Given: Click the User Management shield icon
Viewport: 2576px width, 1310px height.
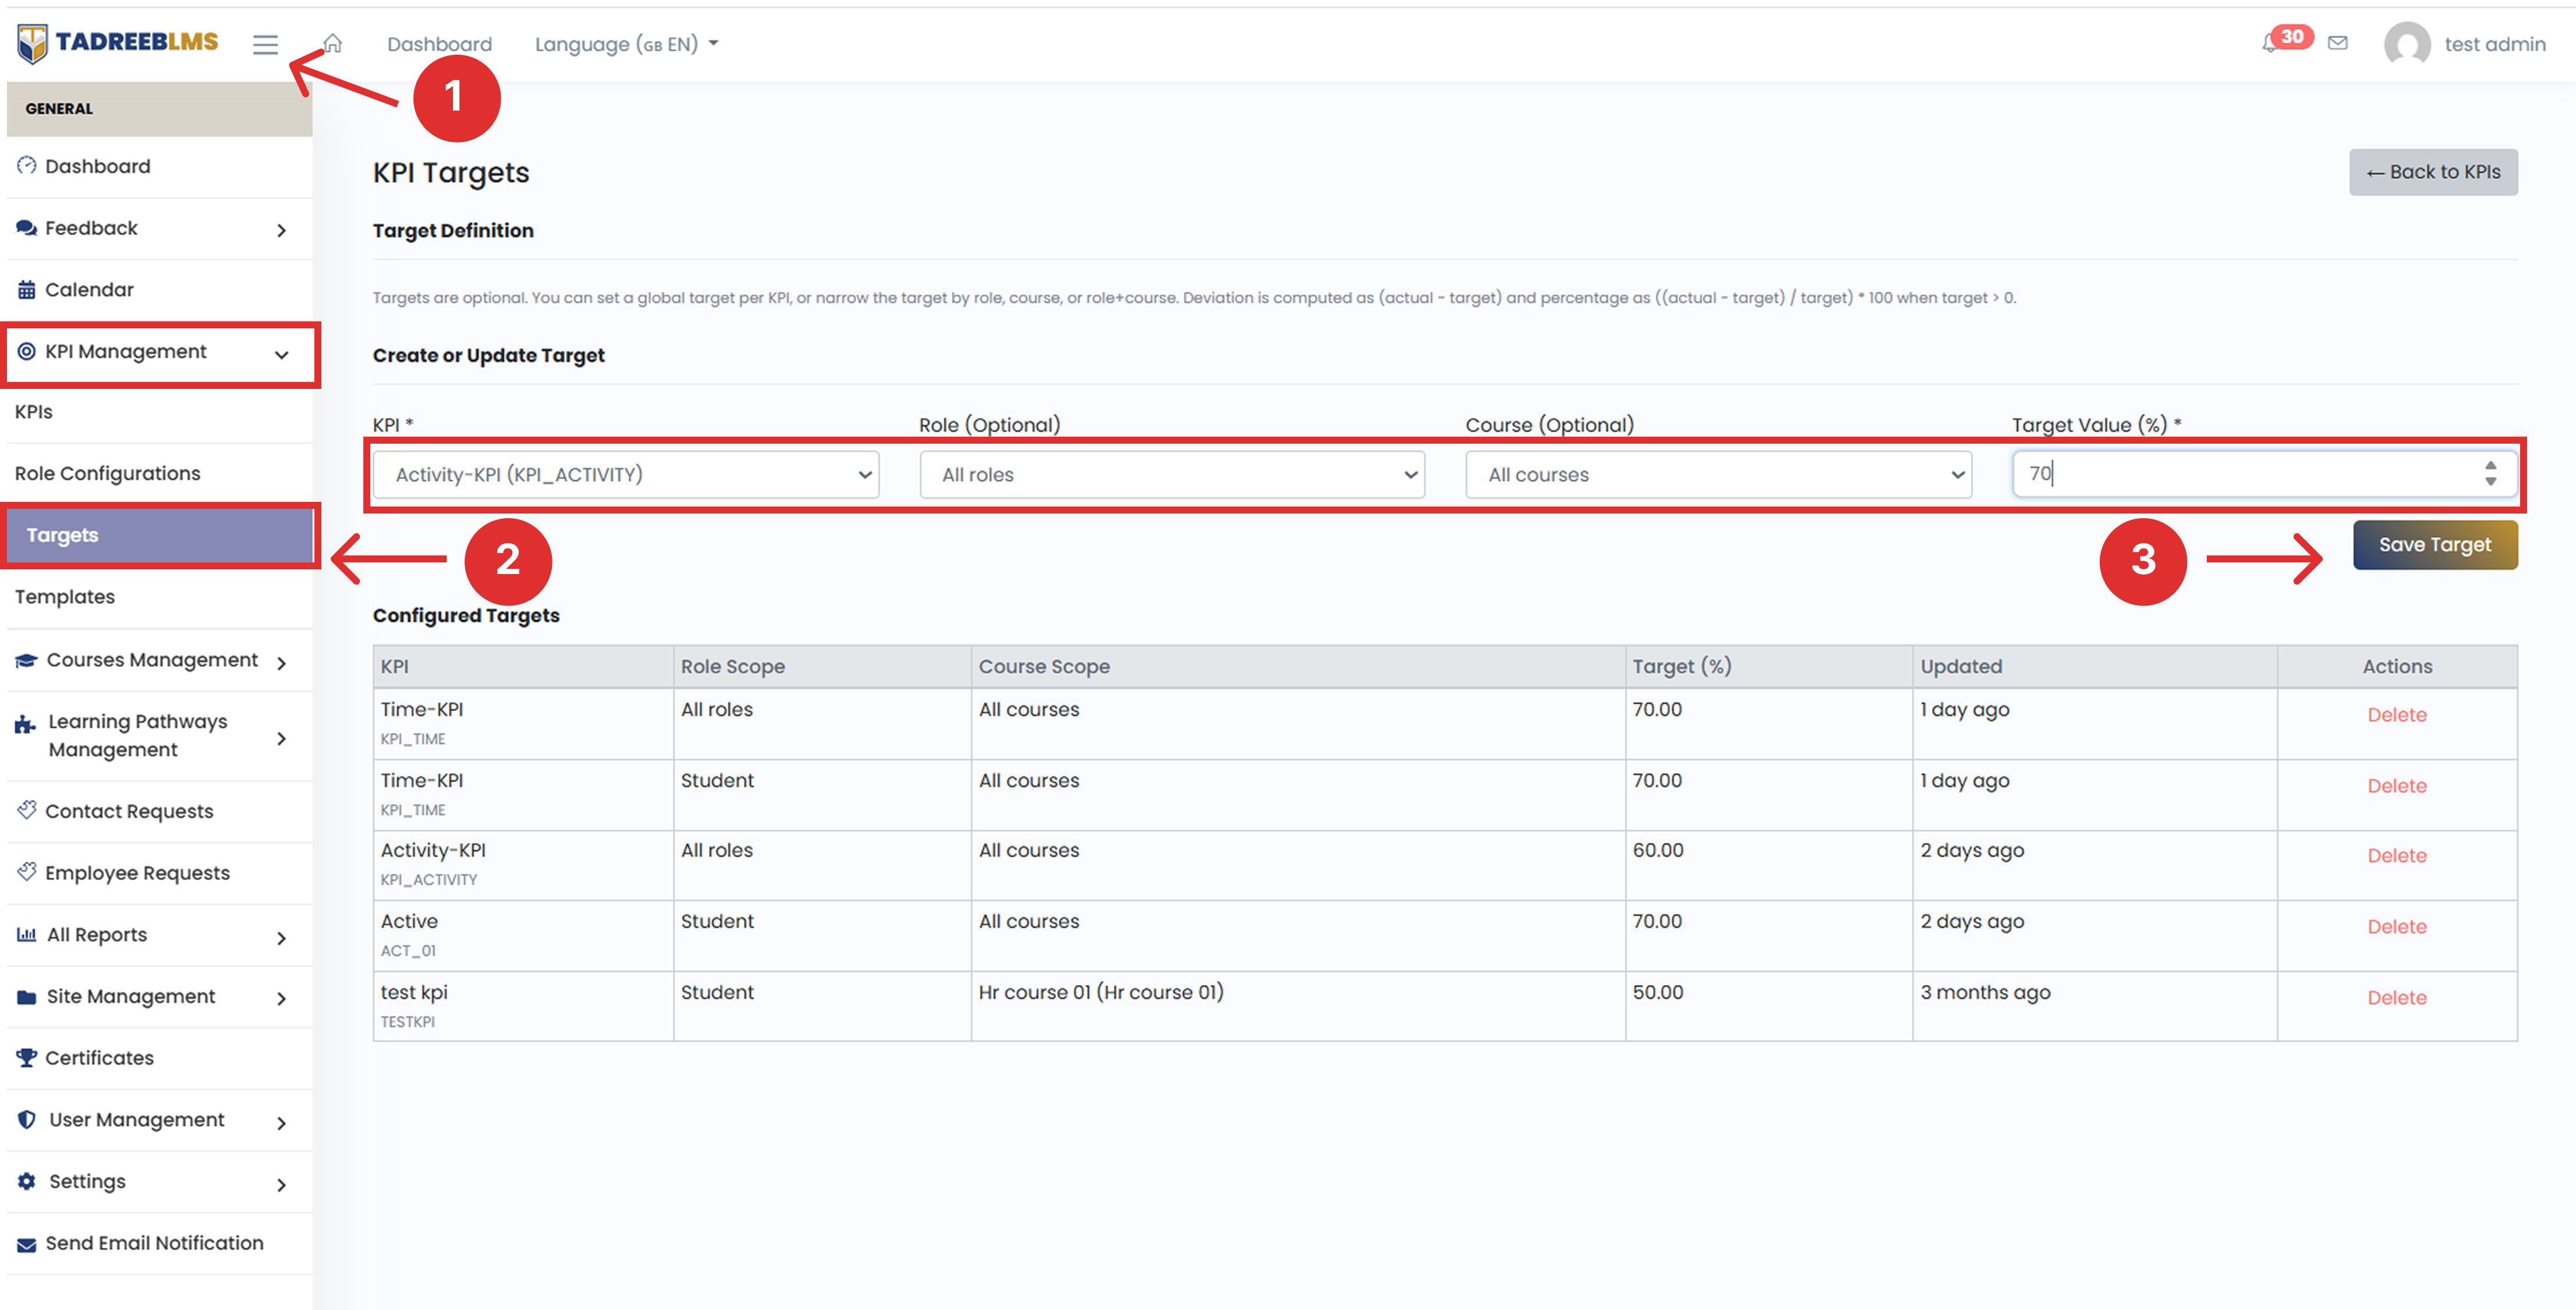Looking at the screenshot, I should pyautogui.click(x=27, y=1120).
